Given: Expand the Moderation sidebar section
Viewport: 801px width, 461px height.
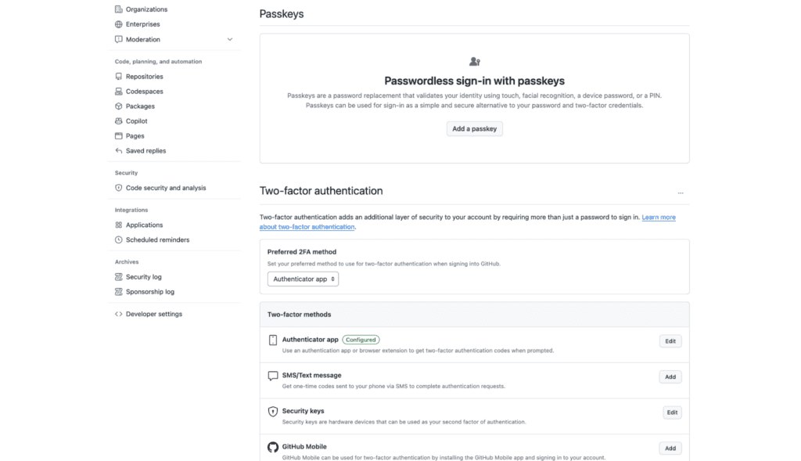Looking at the screenshot, I should pos(229,39).
